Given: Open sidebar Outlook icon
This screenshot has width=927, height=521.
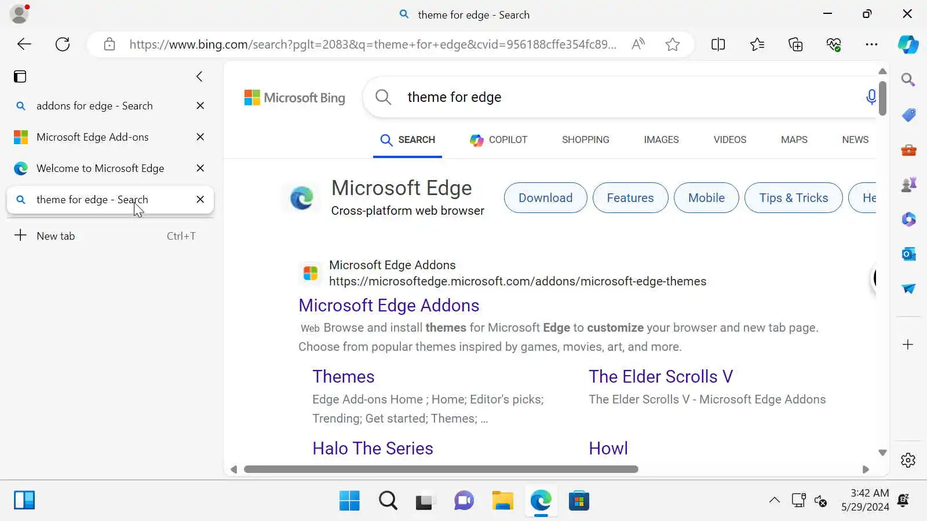Looking at the screenshot, I should coord(908,254).
